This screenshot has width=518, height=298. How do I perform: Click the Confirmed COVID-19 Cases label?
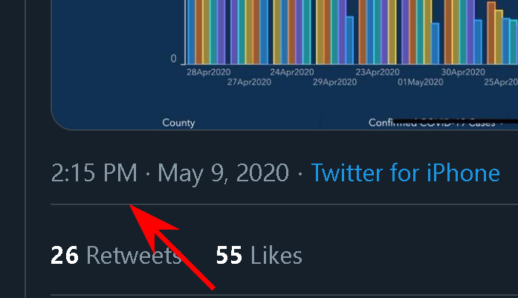[431, 123]
